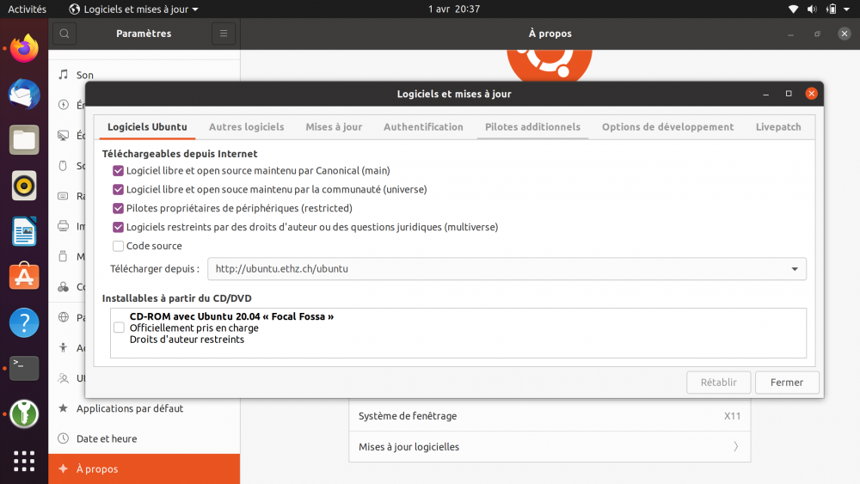Minimize the Logiciels et mises à jour dialog
Viewport: 860px width, 484px height.
point(765,94)
